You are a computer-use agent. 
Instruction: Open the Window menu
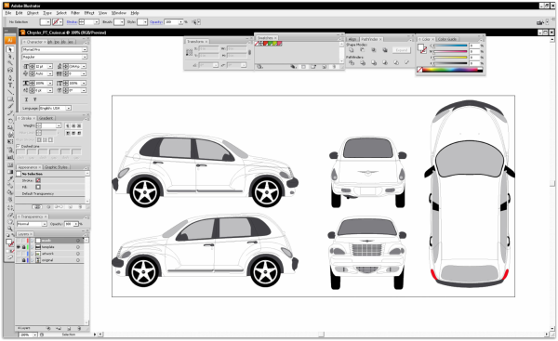(118, 13)
